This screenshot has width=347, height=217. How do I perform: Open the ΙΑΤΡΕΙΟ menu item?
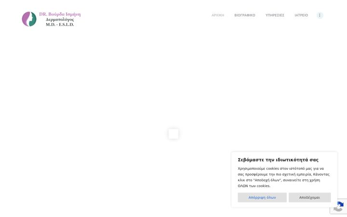pos(301,15)
